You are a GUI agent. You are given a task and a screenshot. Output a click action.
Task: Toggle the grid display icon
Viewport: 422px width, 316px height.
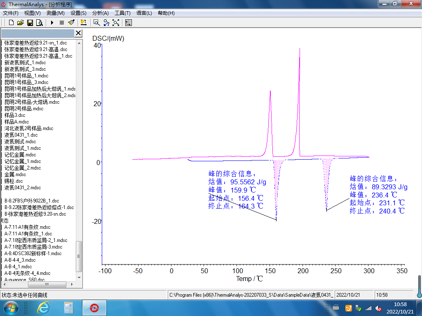tap(129, 23)
